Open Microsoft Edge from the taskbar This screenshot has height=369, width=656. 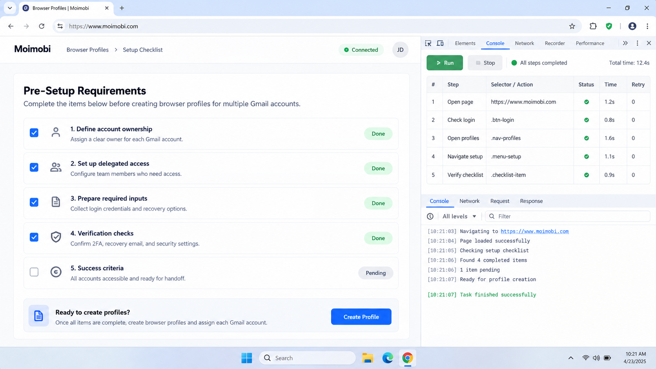click(388, 358)
